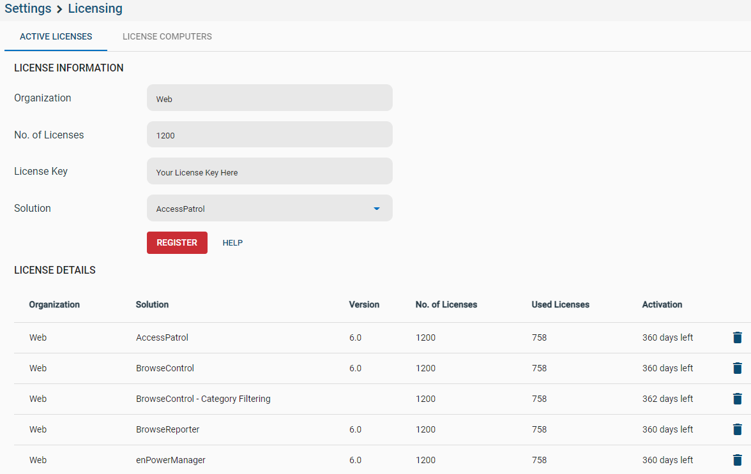Click the License Information heading
The image size is (751, 474).
click(x=69, y=68)
